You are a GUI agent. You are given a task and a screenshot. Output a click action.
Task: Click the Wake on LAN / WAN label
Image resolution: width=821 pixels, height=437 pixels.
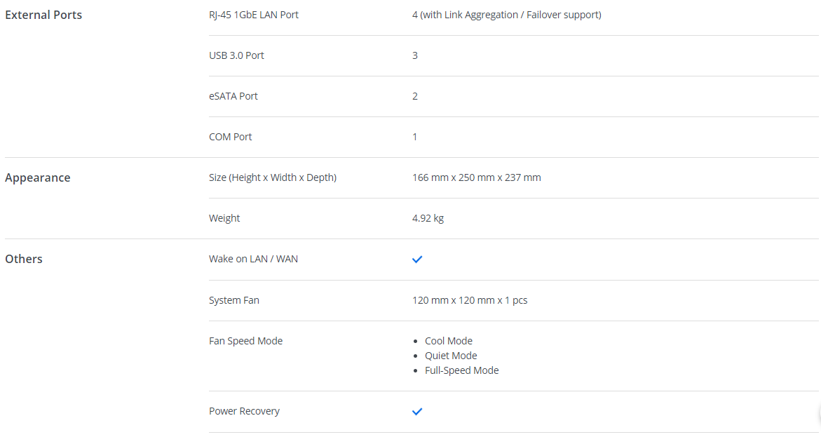(253, 259)
